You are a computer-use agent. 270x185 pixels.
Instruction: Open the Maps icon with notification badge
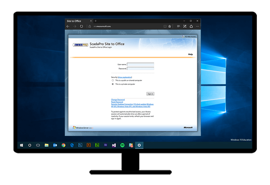click(x=131, y=145)
